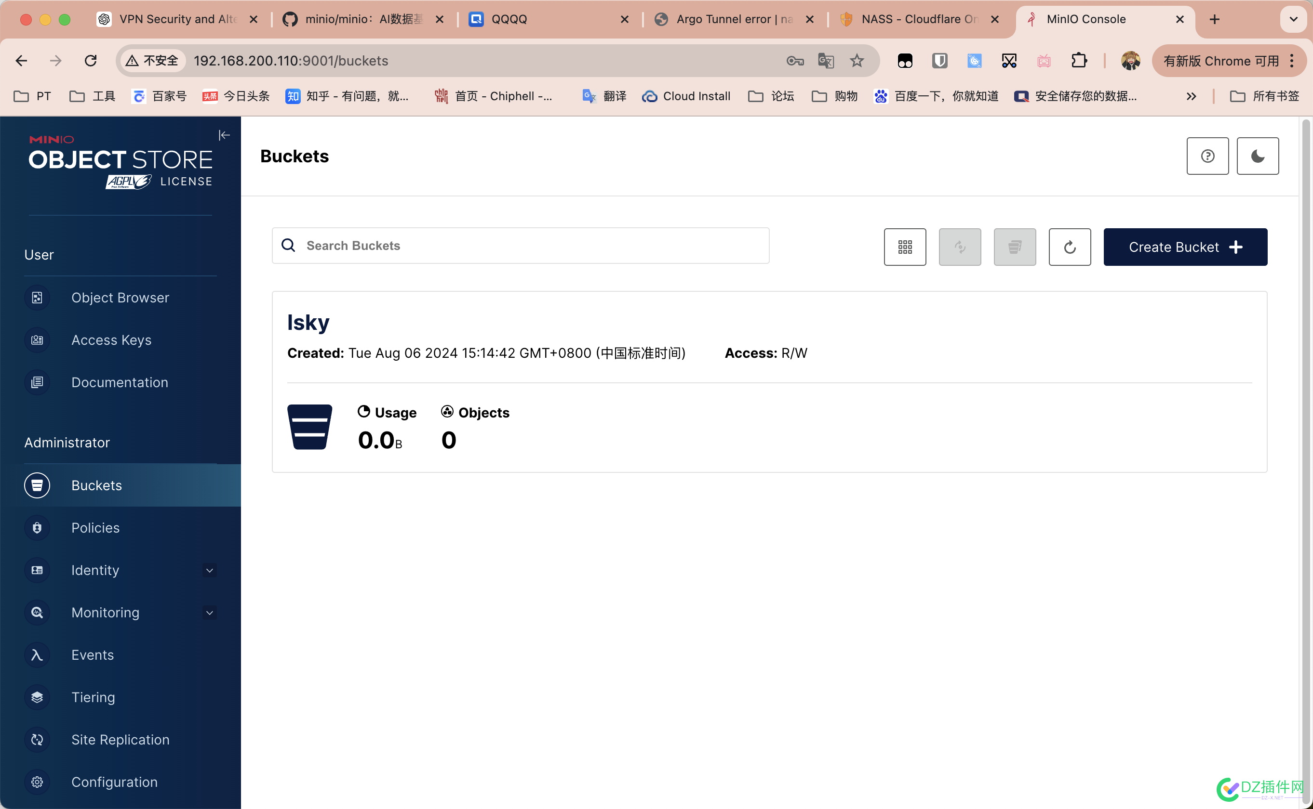This screenshot has height=809, width=1313.
Task: Click the Site Replication icon in sidebar
Action: pyautogui.click(x=36, y=739)
